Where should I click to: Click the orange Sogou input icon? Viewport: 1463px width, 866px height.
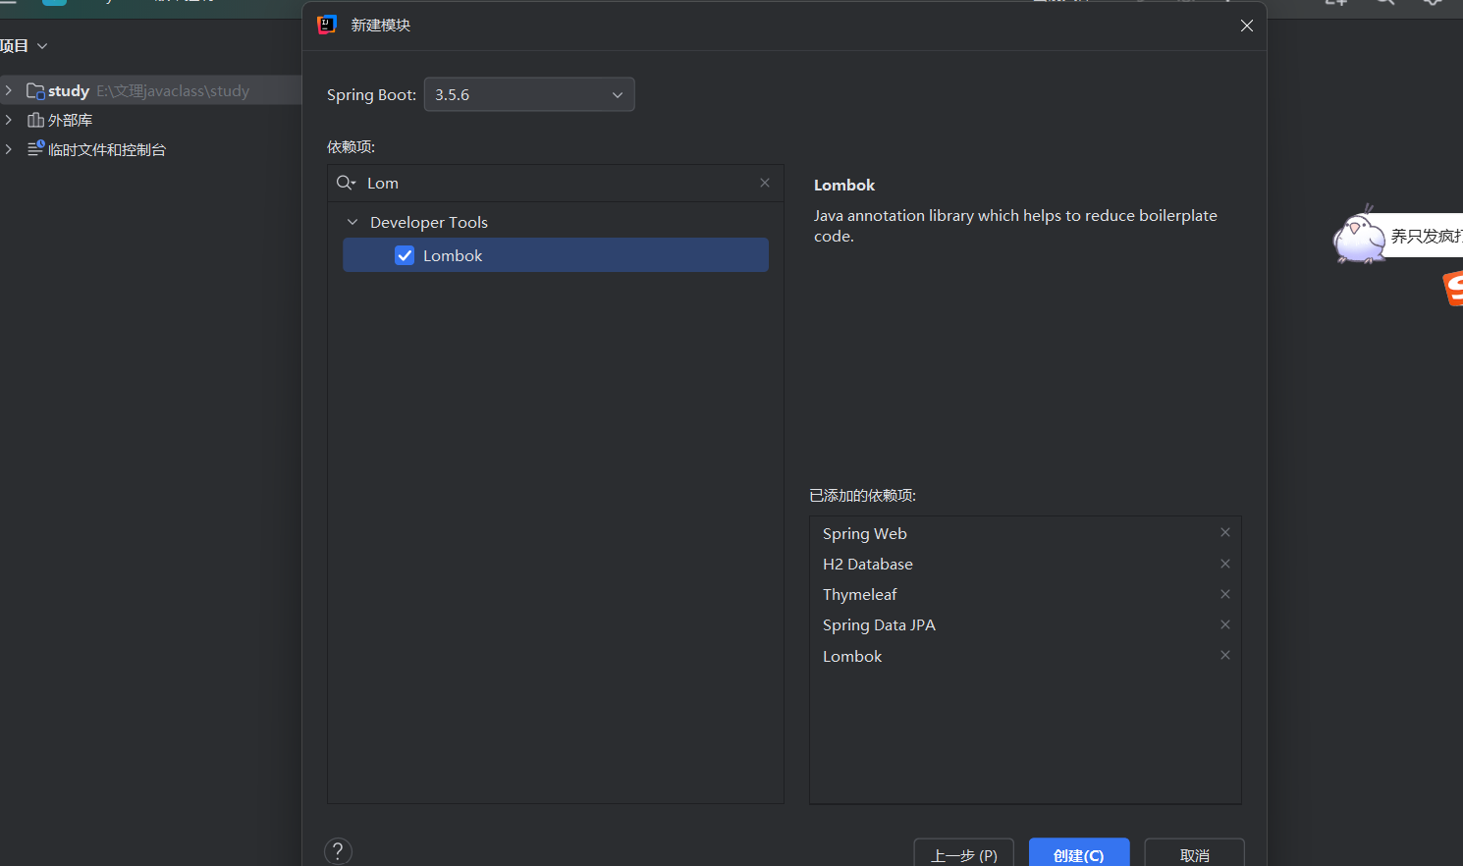point(1453,289)
